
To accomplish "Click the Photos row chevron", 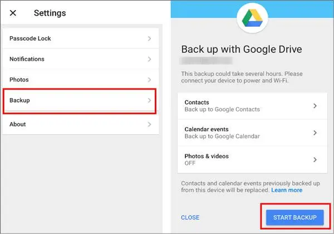I will pyautogui.click(x=149, y=80).
